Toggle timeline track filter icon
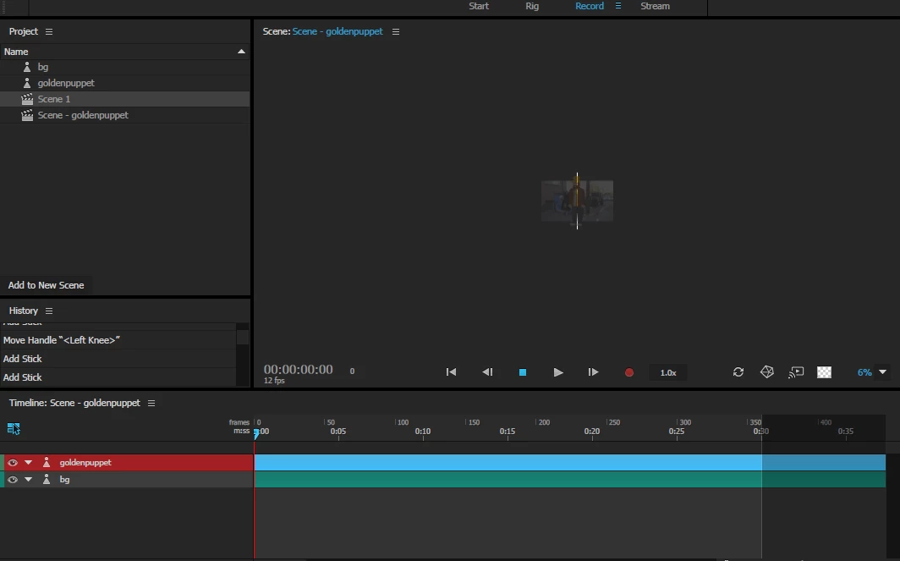900x561 pixels. click(x=14, y=428)
